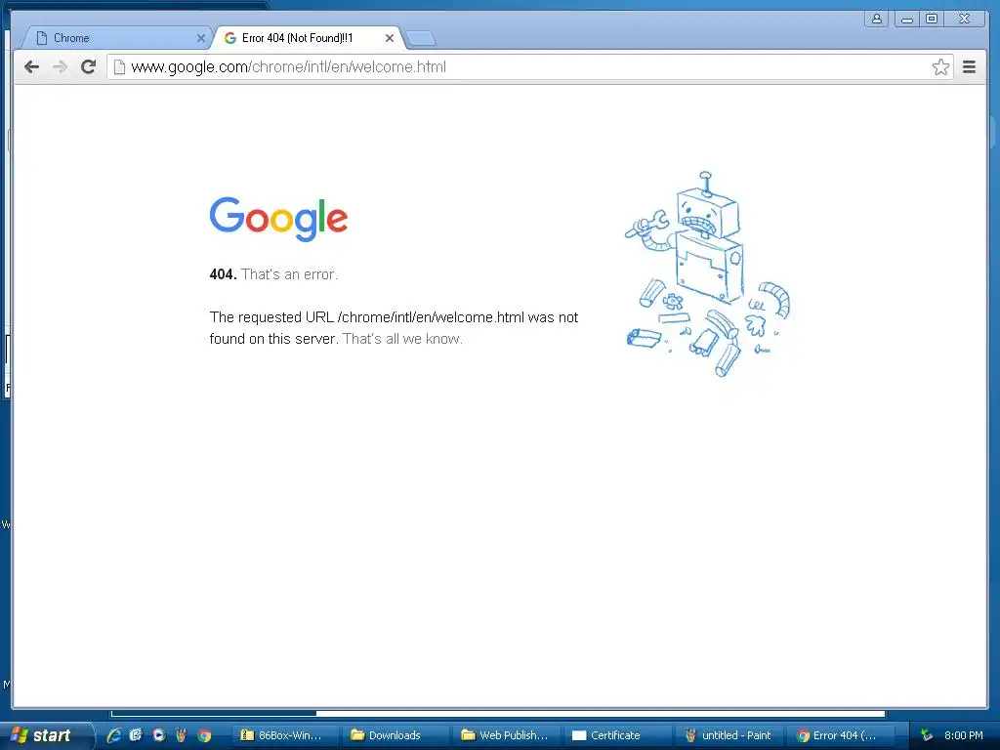This screenshot has width=1000, height=750.
Task: Restore down the Chrome window
Action: click(932, 19)
